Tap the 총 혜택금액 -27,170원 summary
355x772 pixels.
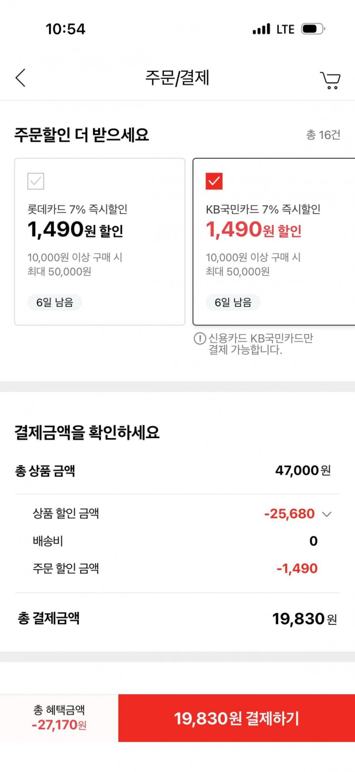[x=59, y=718]
